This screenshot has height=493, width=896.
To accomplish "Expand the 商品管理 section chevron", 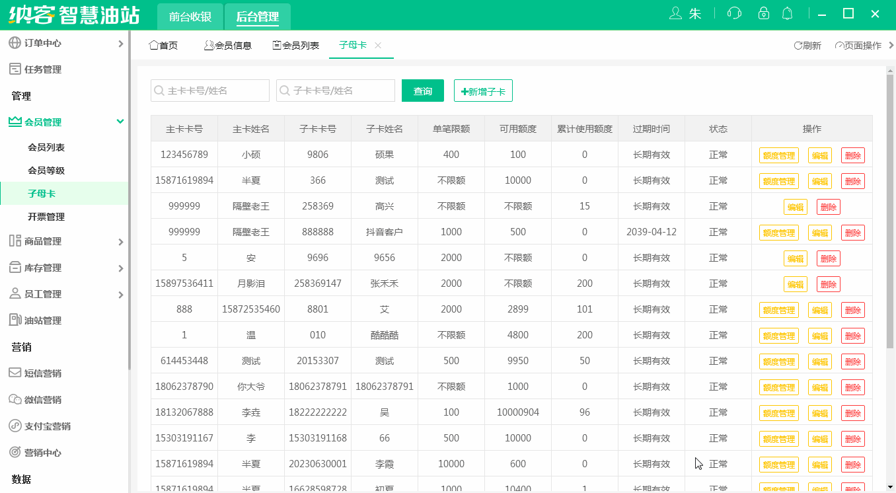I will tap(120, 242).
